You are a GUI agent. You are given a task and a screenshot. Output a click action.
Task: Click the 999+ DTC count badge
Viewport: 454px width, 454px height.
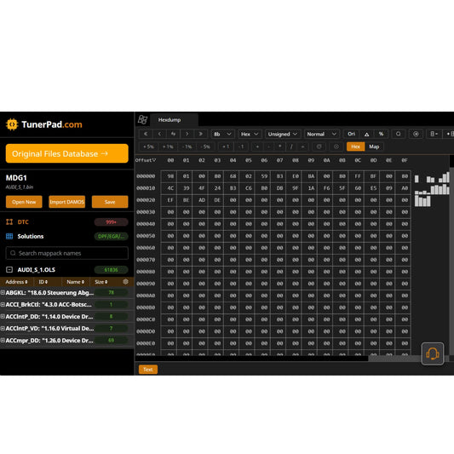pos(111,222)
